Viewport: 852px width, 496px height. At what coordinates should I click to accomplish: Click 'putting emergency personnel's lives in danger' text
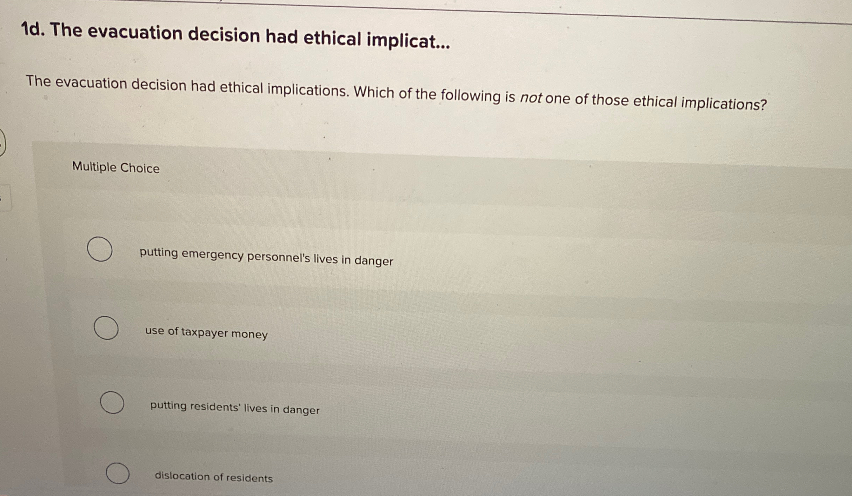pyautogui.click(x=266, y=255)
